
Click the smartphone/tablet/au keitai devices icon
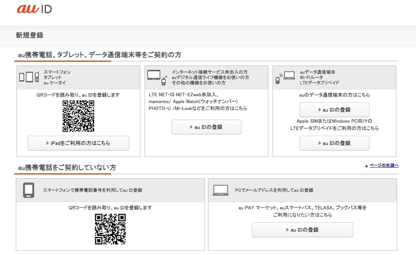pyautogui.click(x=29, y=77)
